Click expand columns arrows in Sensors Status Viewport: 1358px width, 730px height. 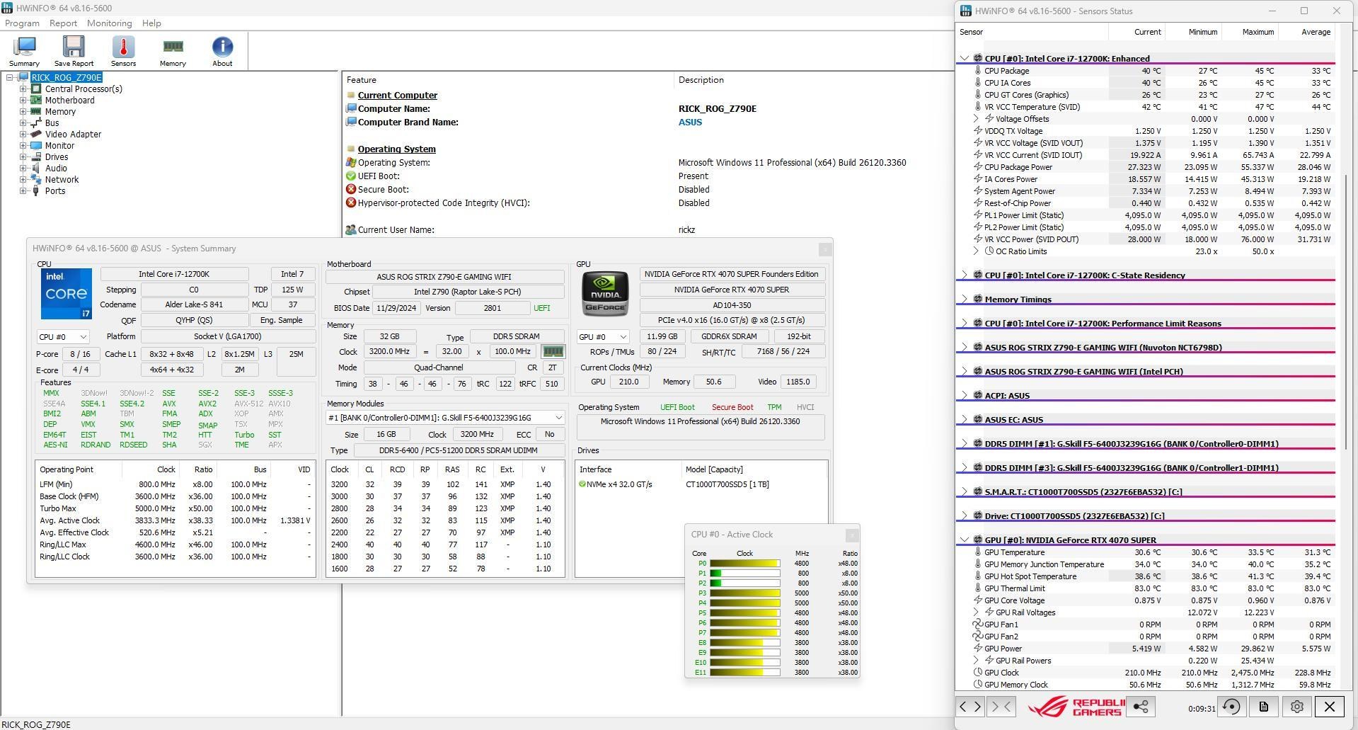coord(970,706)
